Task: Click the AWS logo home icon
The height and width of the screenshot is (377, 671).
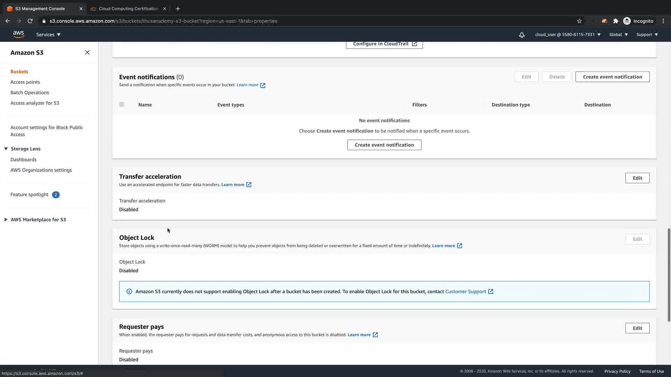Action: click(x=19, y=34)
